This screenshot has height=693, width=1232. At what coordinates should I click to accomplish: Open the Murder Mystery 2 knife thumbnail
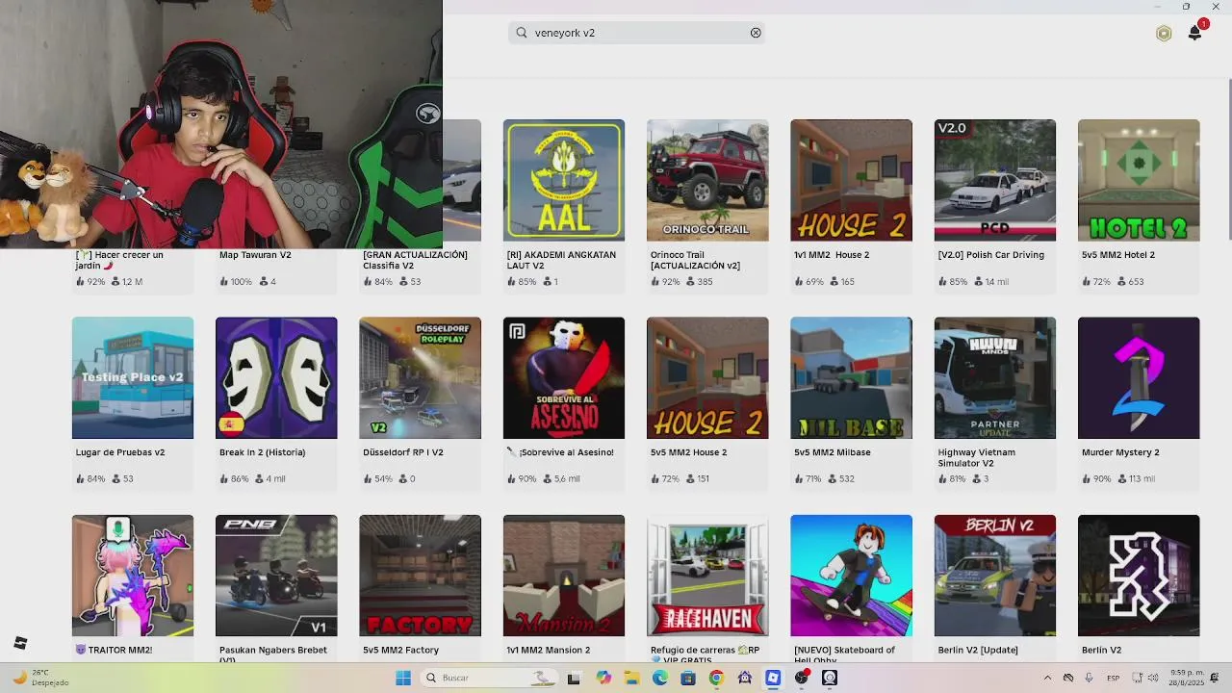[1139, 377]
